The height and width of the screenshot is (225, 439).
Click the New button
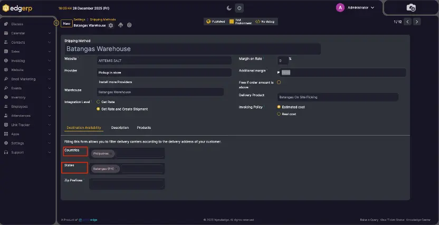[66, 23]
